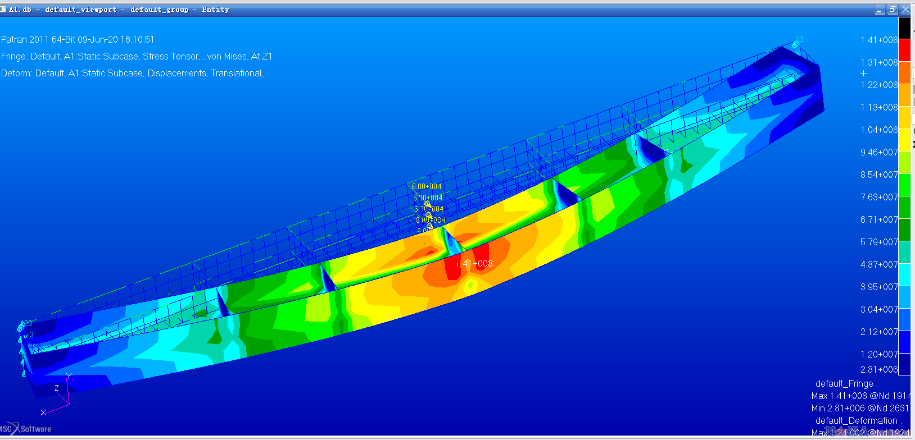Select legend value 1.41+008 at spectrum top
The width and height of the screenshot is (915, 440).
879,40
